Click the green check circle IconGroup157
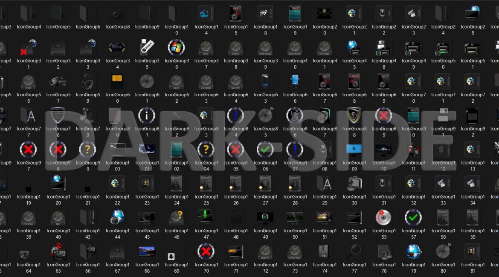The image size is (499, 277). 413,217
